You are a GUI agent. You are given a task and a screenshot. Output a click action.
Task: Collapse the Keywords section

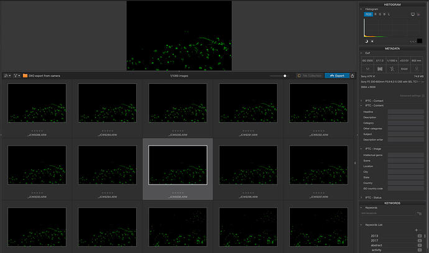(361, 208)
